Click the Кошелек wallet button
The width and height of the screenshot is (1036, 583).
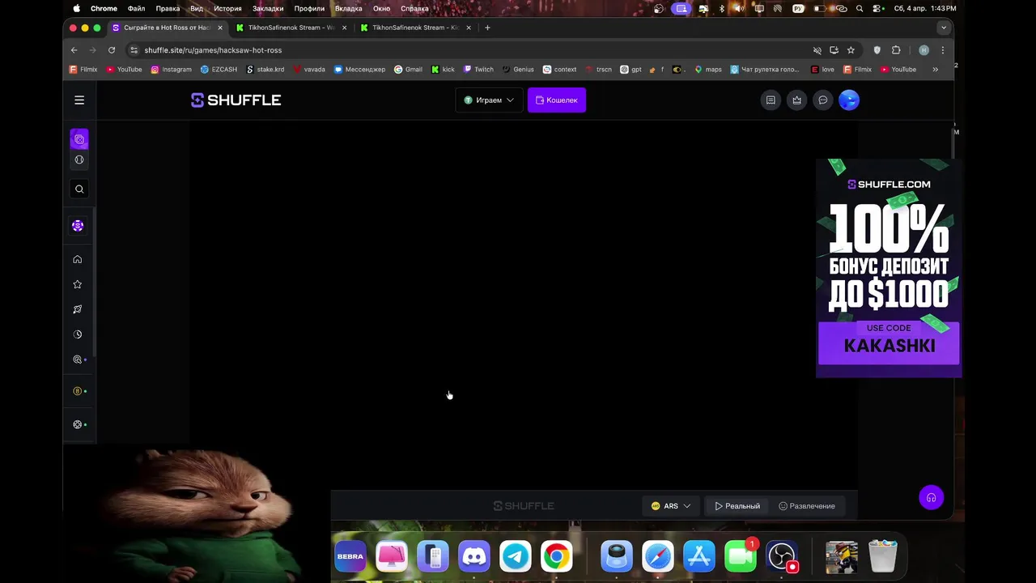pos(557,100)
